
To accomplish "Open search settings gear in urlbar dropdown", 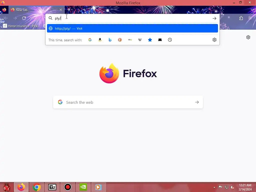I will tap(214, 40).
